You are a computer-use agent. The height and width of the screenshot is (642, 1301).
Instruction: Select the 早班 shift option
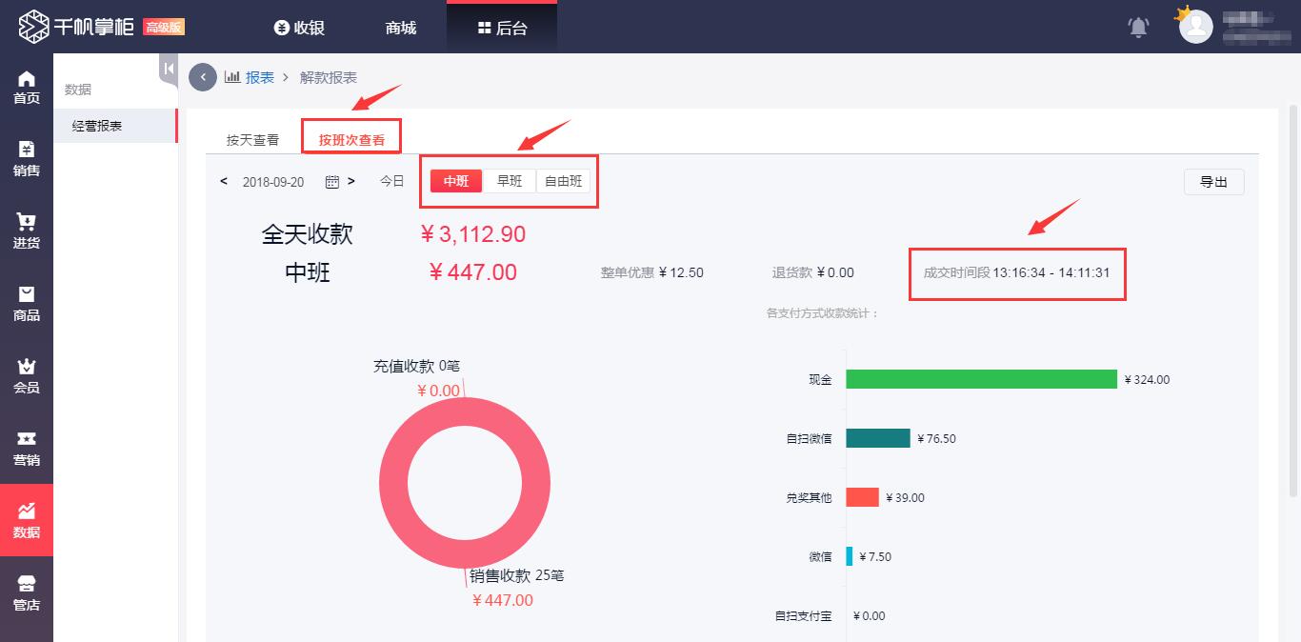[510, 180]
